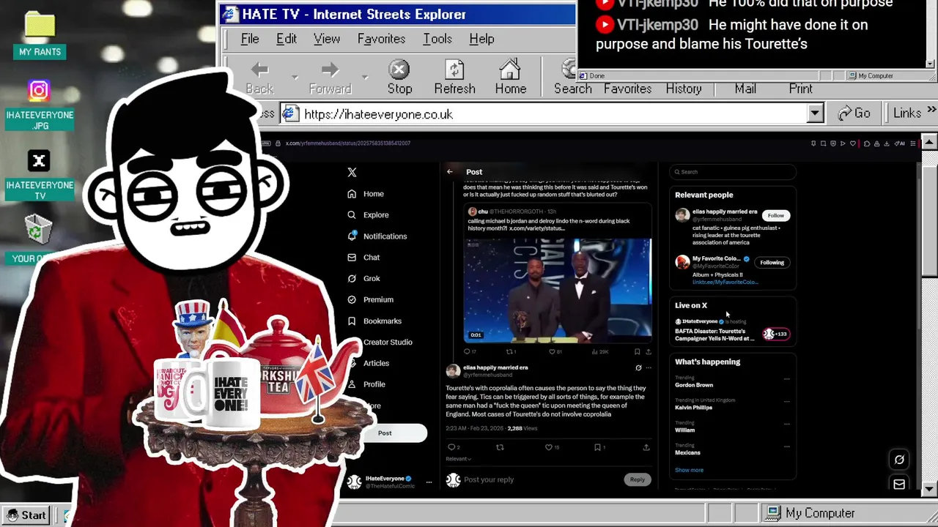Click the Mail toolbar button

pos(745,89)
